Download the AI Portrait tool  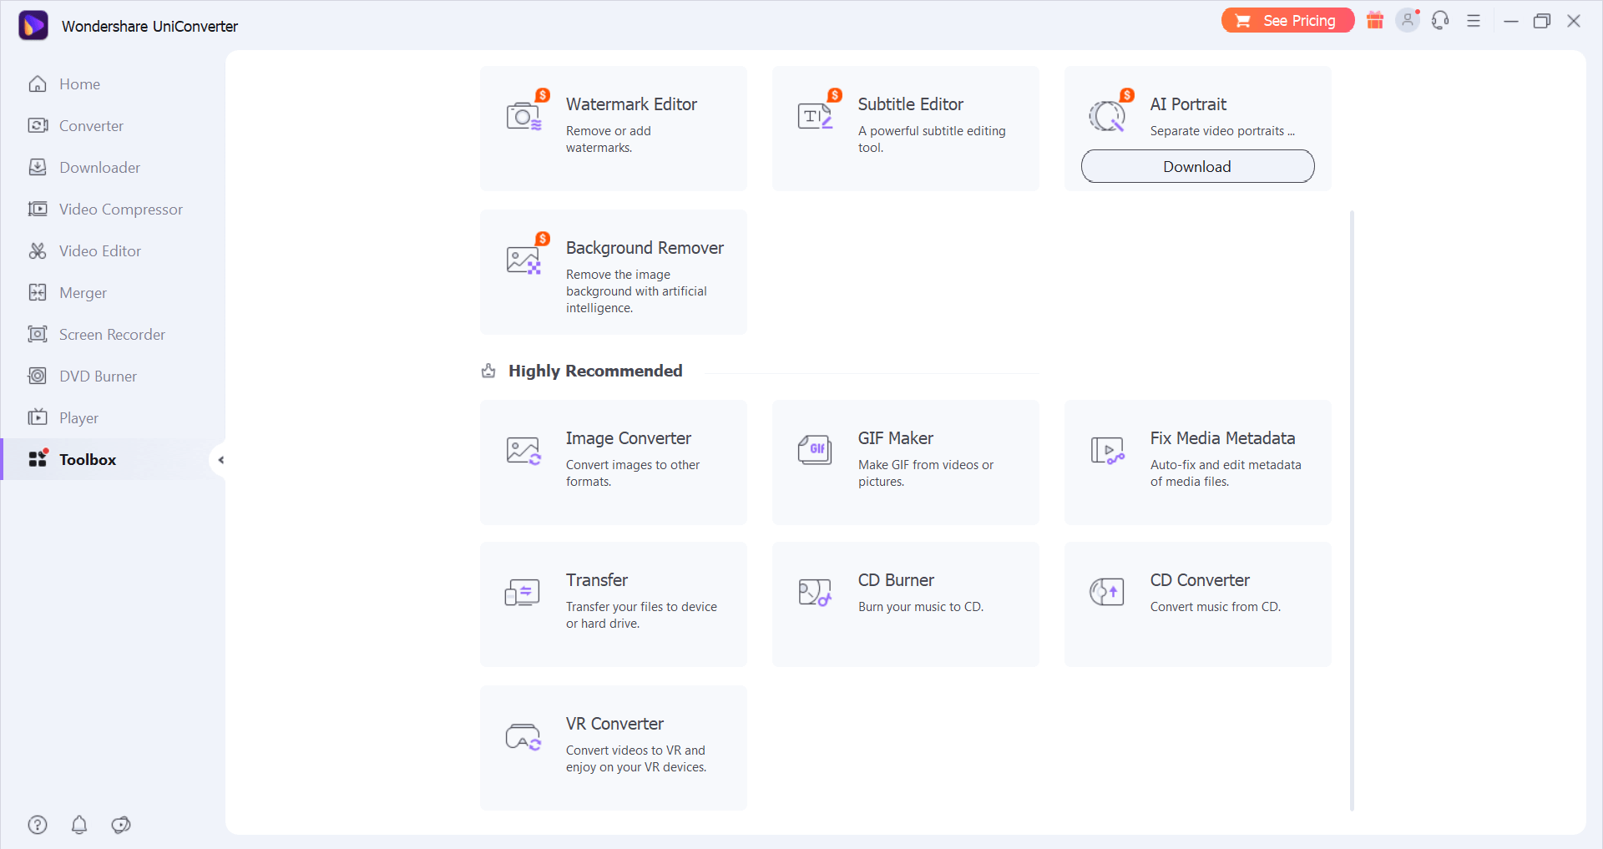pos(1197,166)
